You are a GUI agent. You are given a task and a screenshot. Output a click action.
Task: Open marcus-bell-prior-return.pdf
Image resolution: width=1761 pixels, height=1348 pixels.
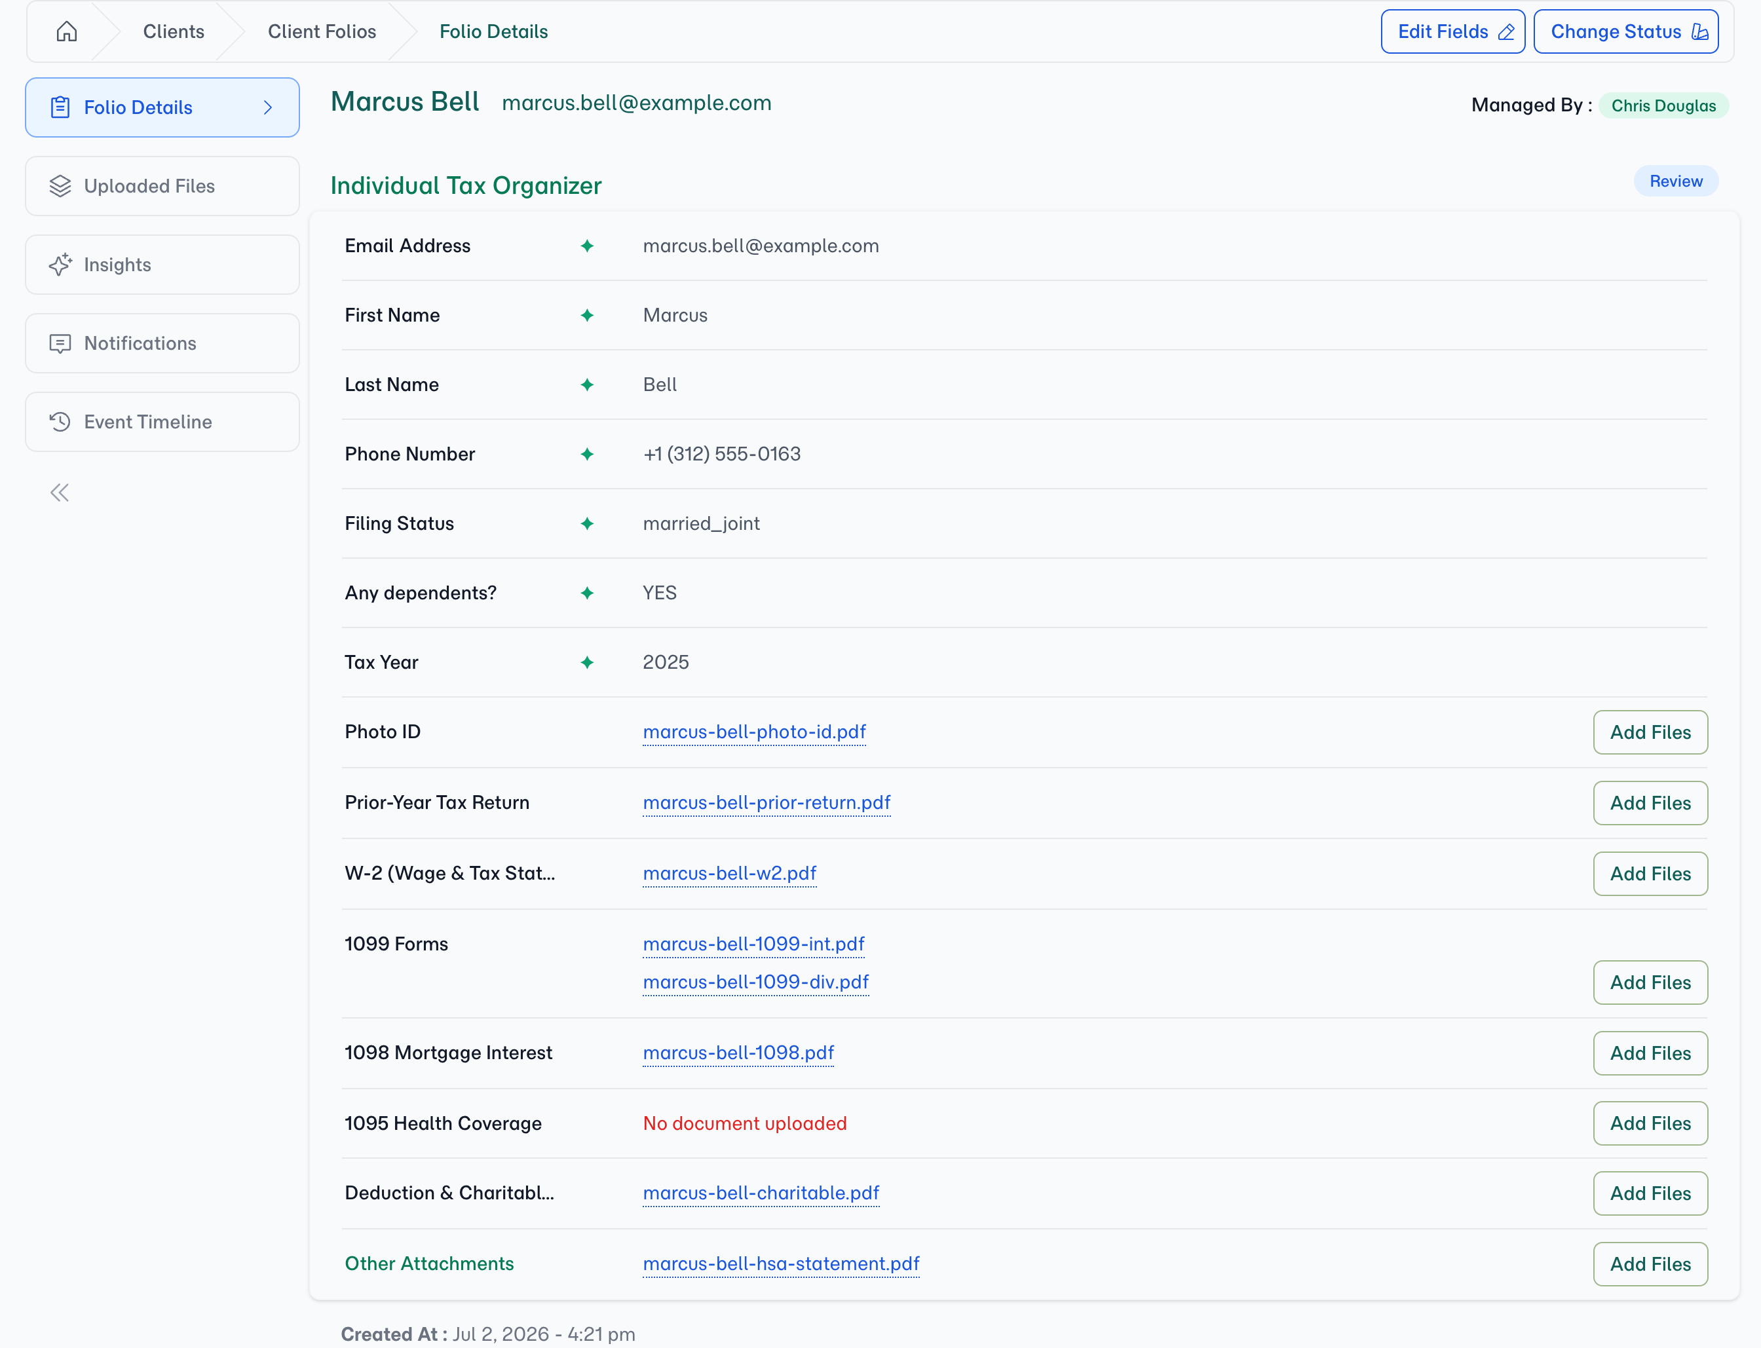(x=767, y=802)
